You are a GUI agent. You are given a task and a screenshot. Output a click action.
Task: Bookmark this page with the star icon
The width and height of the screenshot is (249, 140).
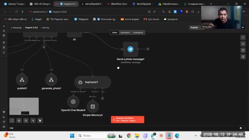(x=149, y=12)
